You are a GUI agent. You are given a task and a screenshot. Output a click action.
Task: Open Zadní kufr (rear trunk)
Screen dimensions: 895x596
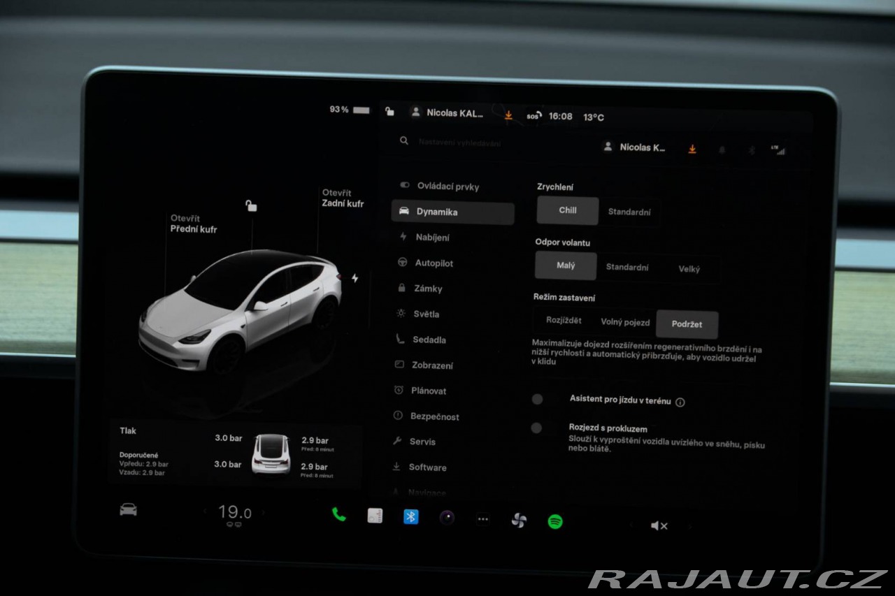342,198
